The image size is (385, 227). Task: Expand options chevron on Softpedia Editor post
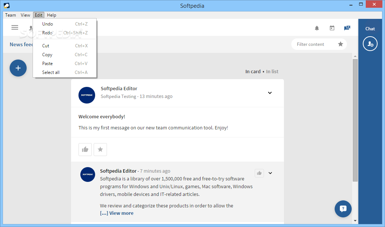click(270, 93)
